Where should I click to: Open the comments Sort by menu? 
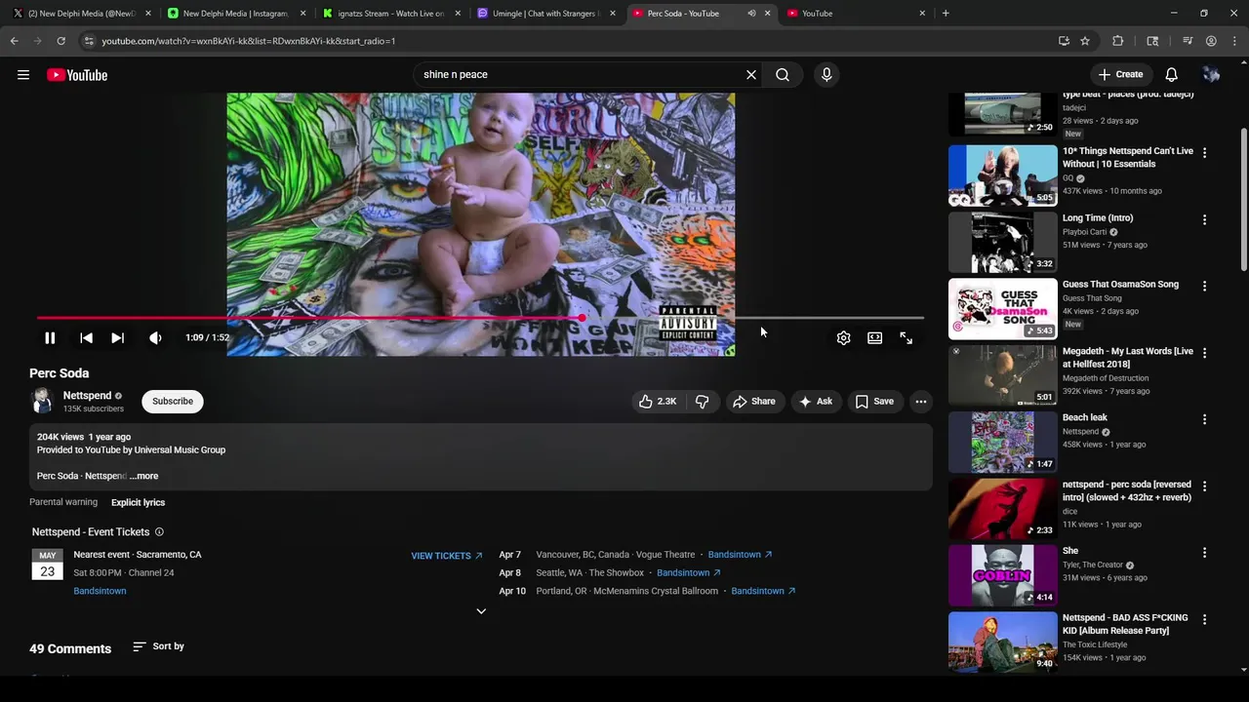click(x=158, y=646)
